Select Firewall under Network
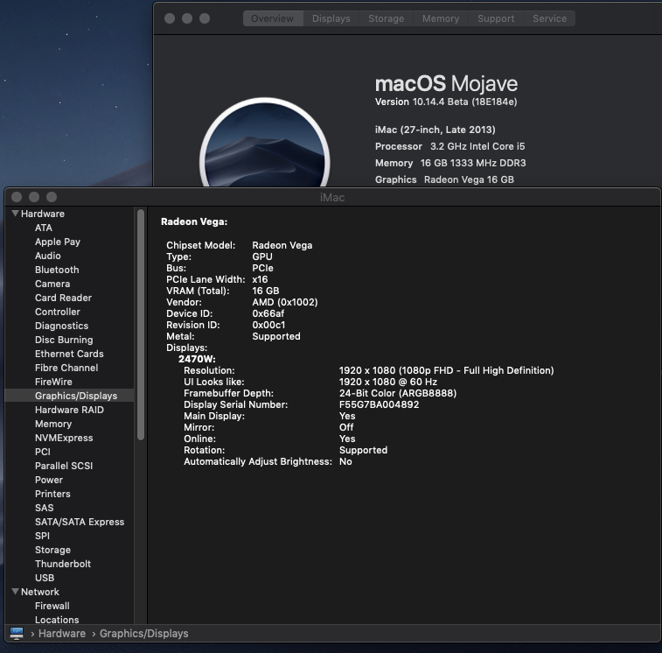The height and width of the screenshot is (653, 662). 52,606
